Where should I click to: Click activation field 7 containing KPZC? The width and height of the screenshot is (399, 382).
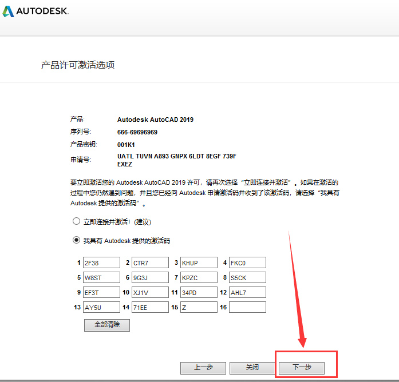coord(199,277)
